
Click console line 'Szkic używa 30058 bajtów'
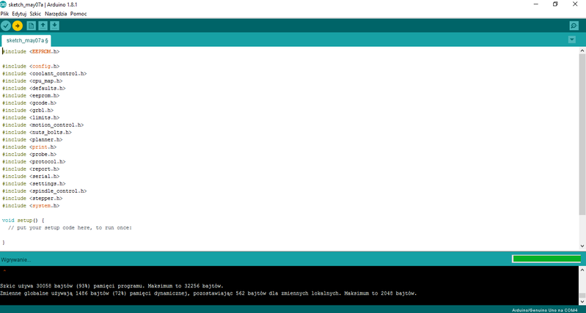coord(111,286)
